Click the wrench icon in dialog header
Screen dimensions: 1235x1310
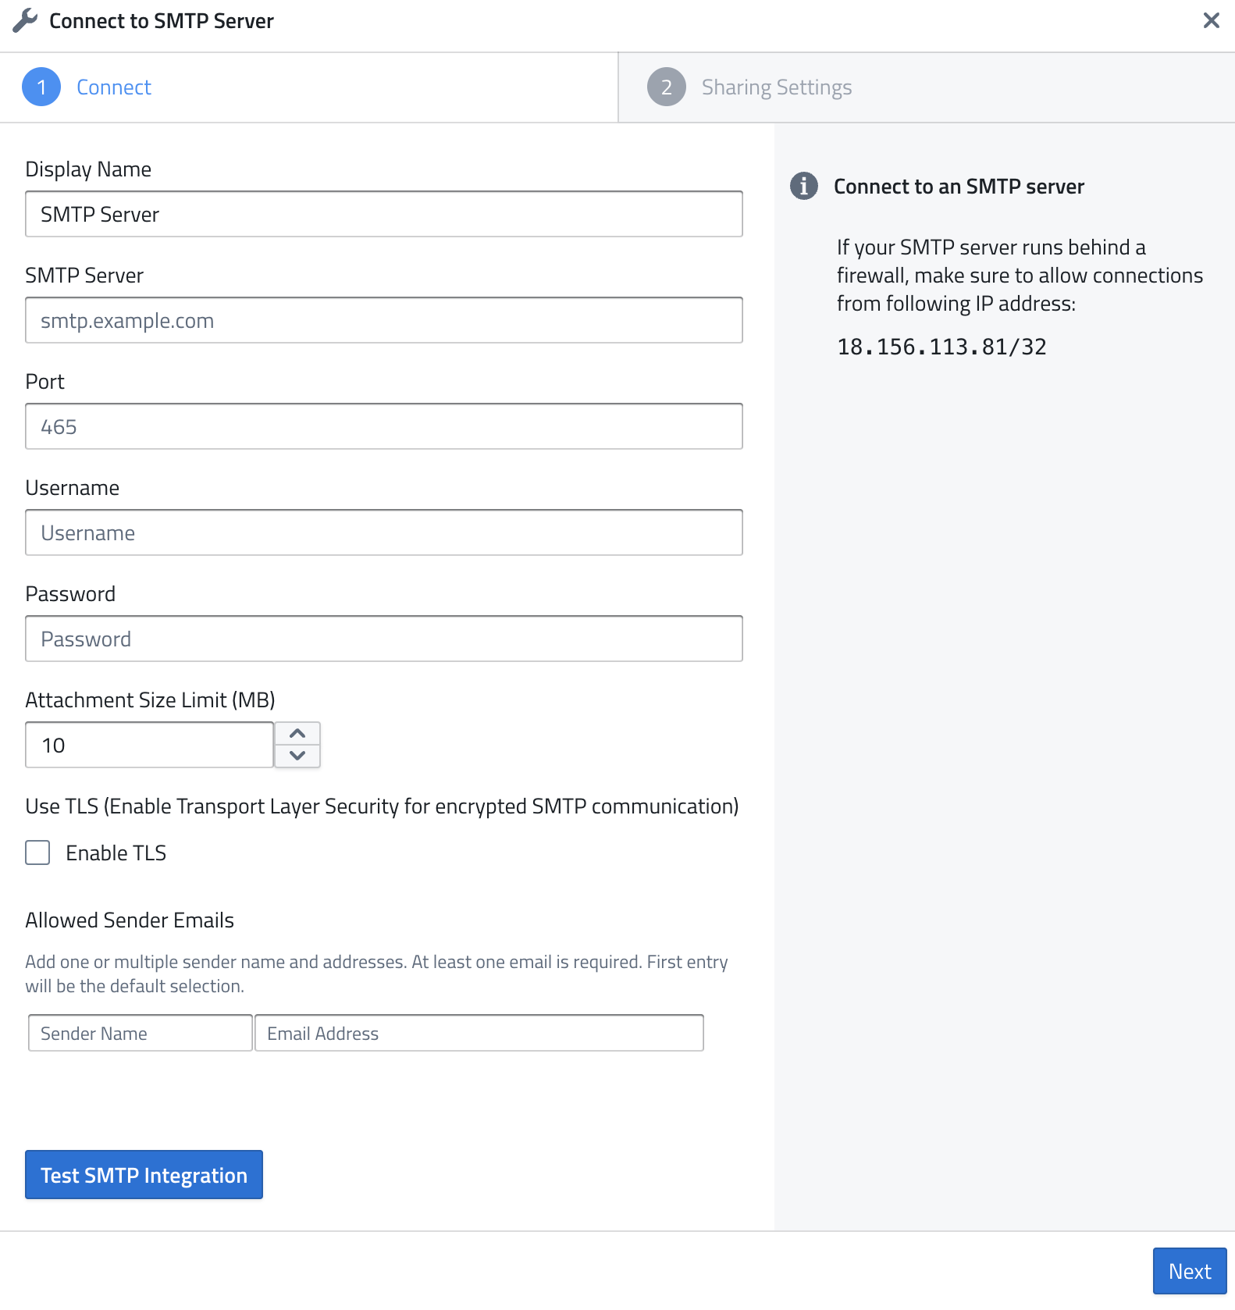click(x=25, y=21)
